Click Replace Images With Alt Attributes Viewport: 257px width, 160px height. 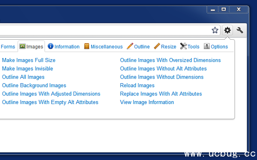[161, 94]
